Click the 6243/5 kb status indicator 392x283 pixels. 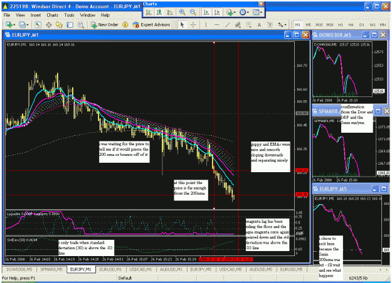click(358, 278)
